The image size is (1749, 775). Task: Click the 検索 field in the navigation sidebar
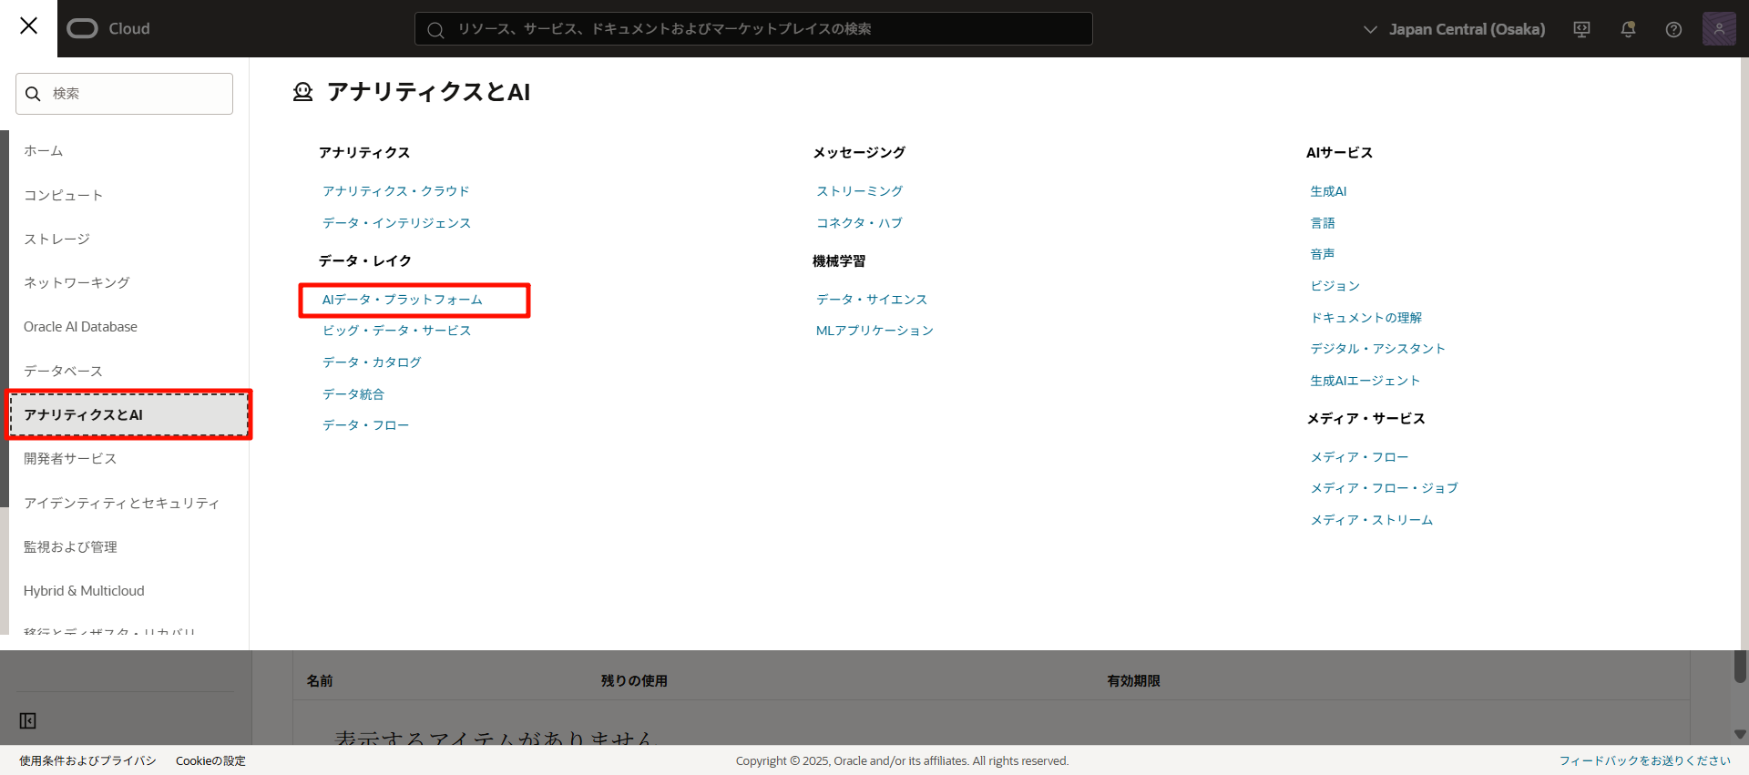coord(124,94)
